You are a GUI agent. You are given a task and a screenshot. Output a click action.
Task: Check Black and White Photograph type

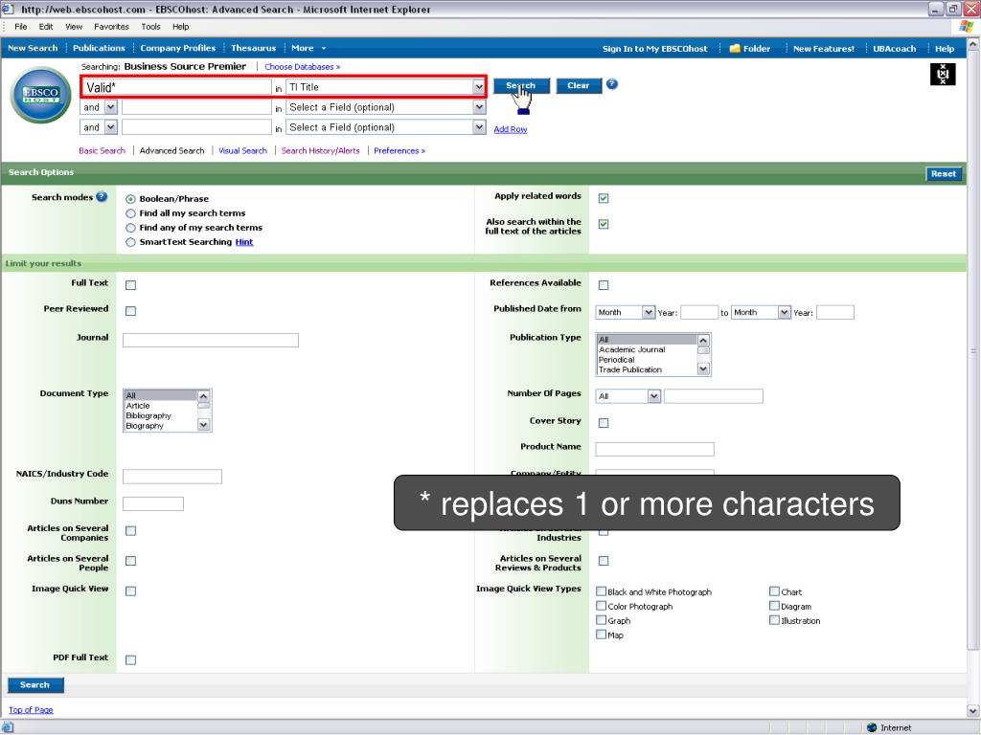pos(602,591)
